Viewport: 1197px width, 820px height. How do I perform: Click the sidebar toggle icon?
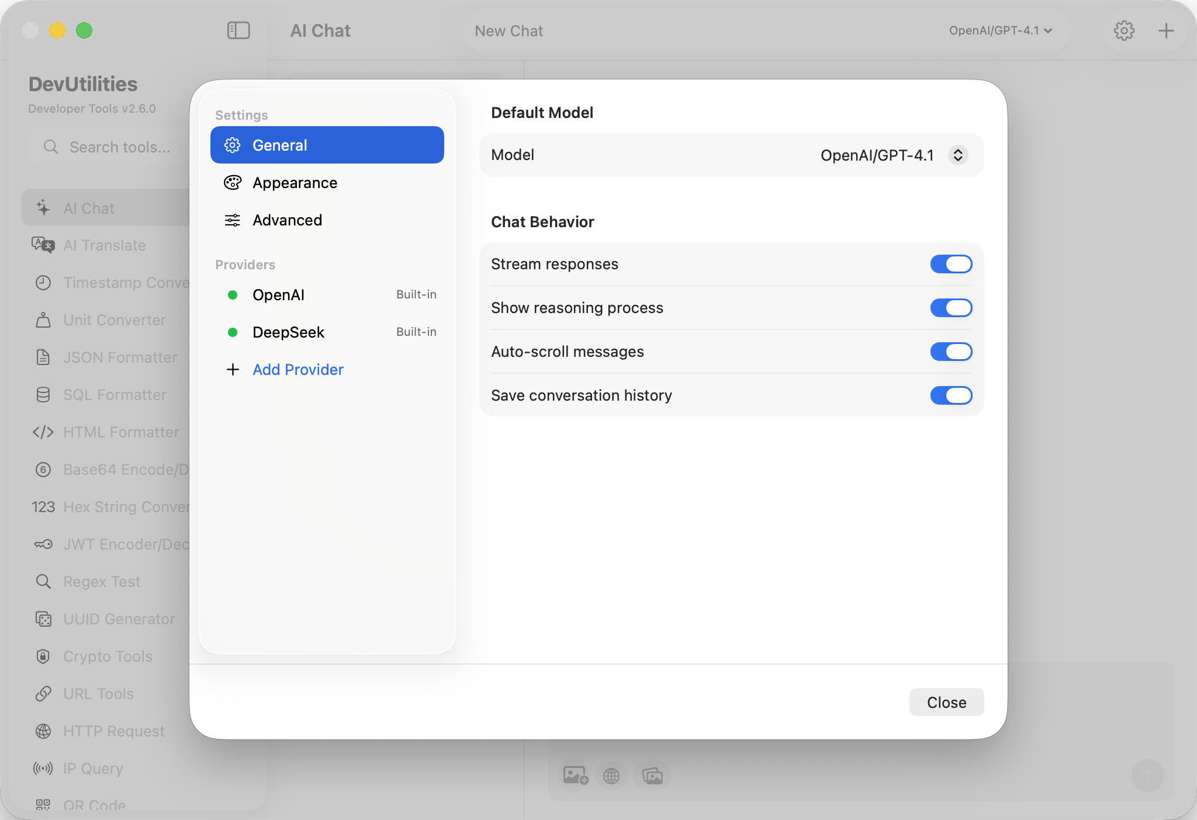point(238,30)
